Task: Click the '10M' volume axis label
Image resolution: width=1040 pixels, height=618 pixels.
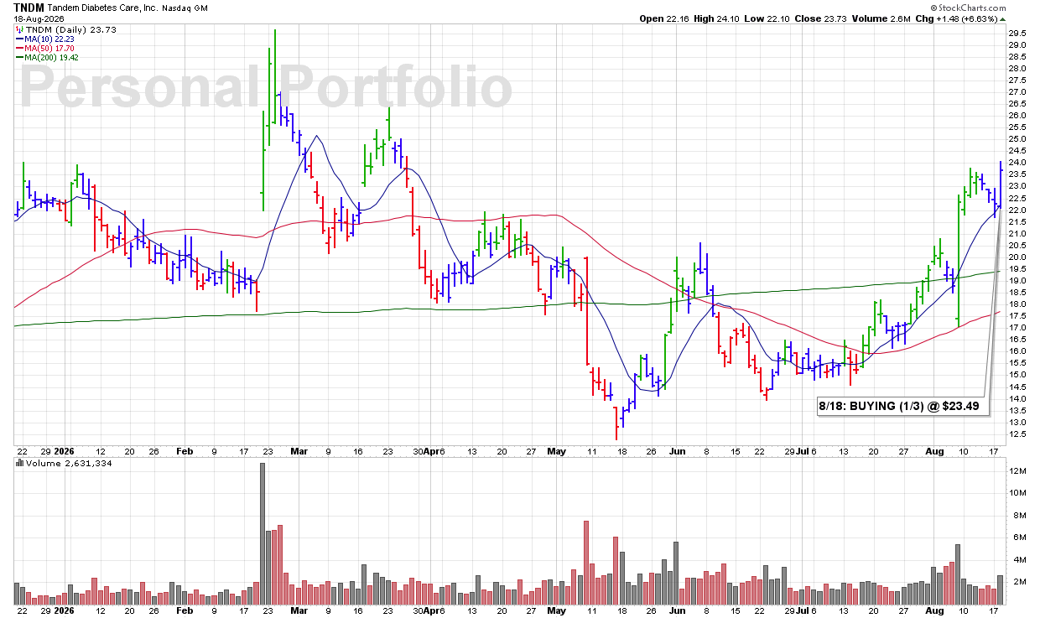Action: [1017, 493]
